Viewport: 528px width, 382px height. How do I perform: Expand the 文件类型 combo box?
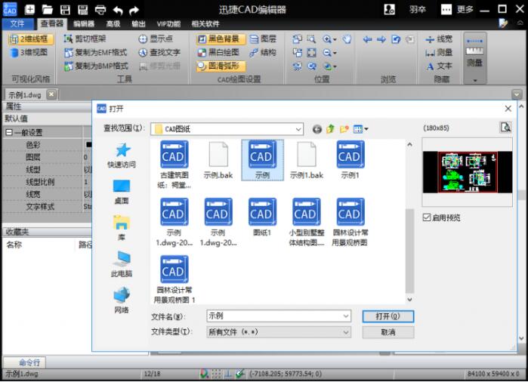click(346, 332)
